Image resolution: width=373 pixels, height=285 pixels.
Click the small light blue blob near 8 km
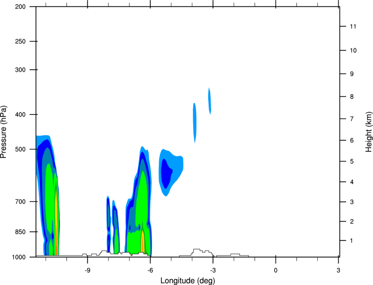(x=210, y=101)
